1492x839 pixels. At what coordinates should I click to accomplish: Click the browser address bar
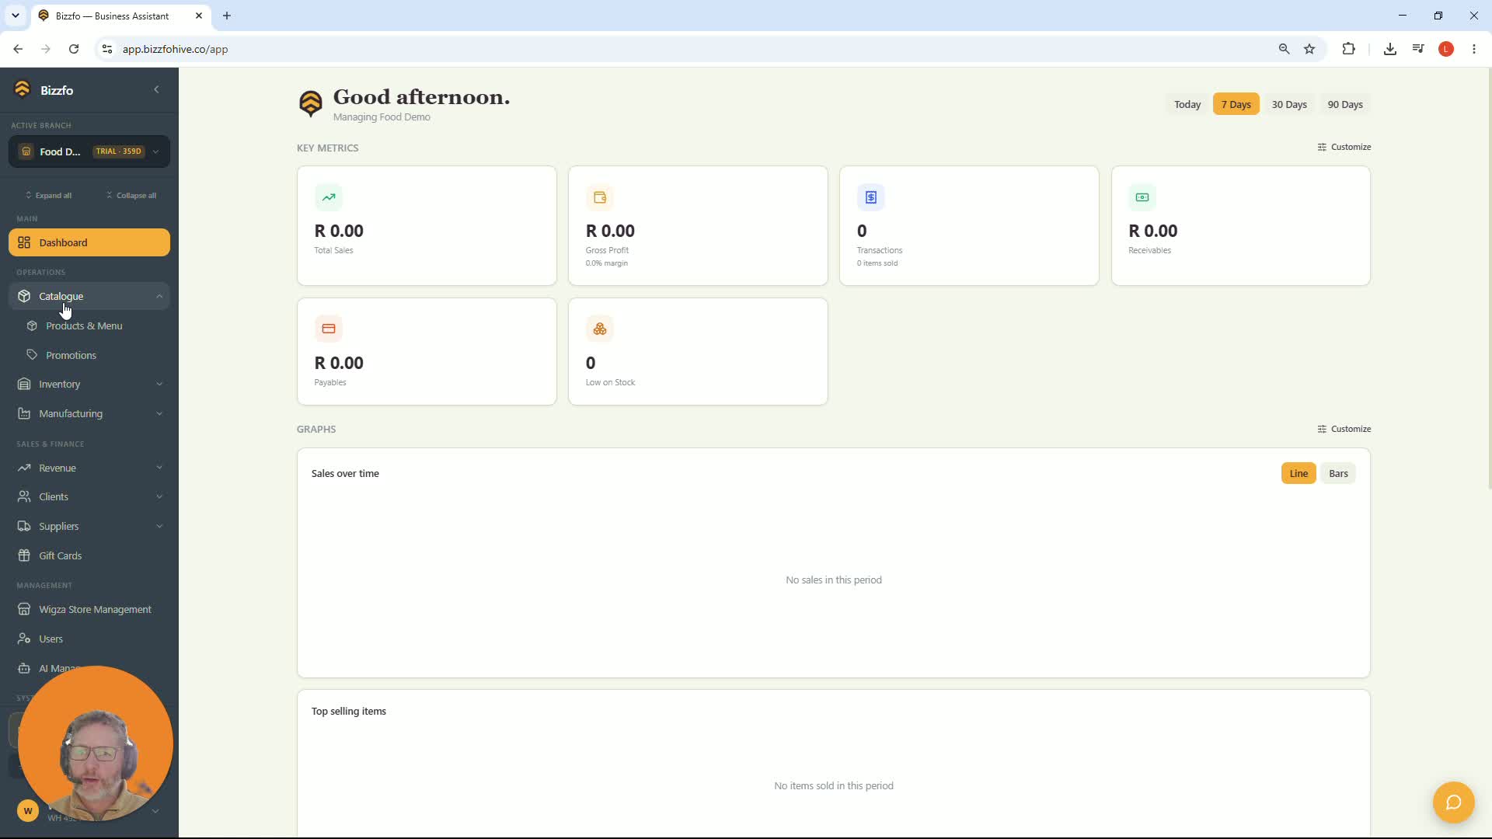[692, 49]
